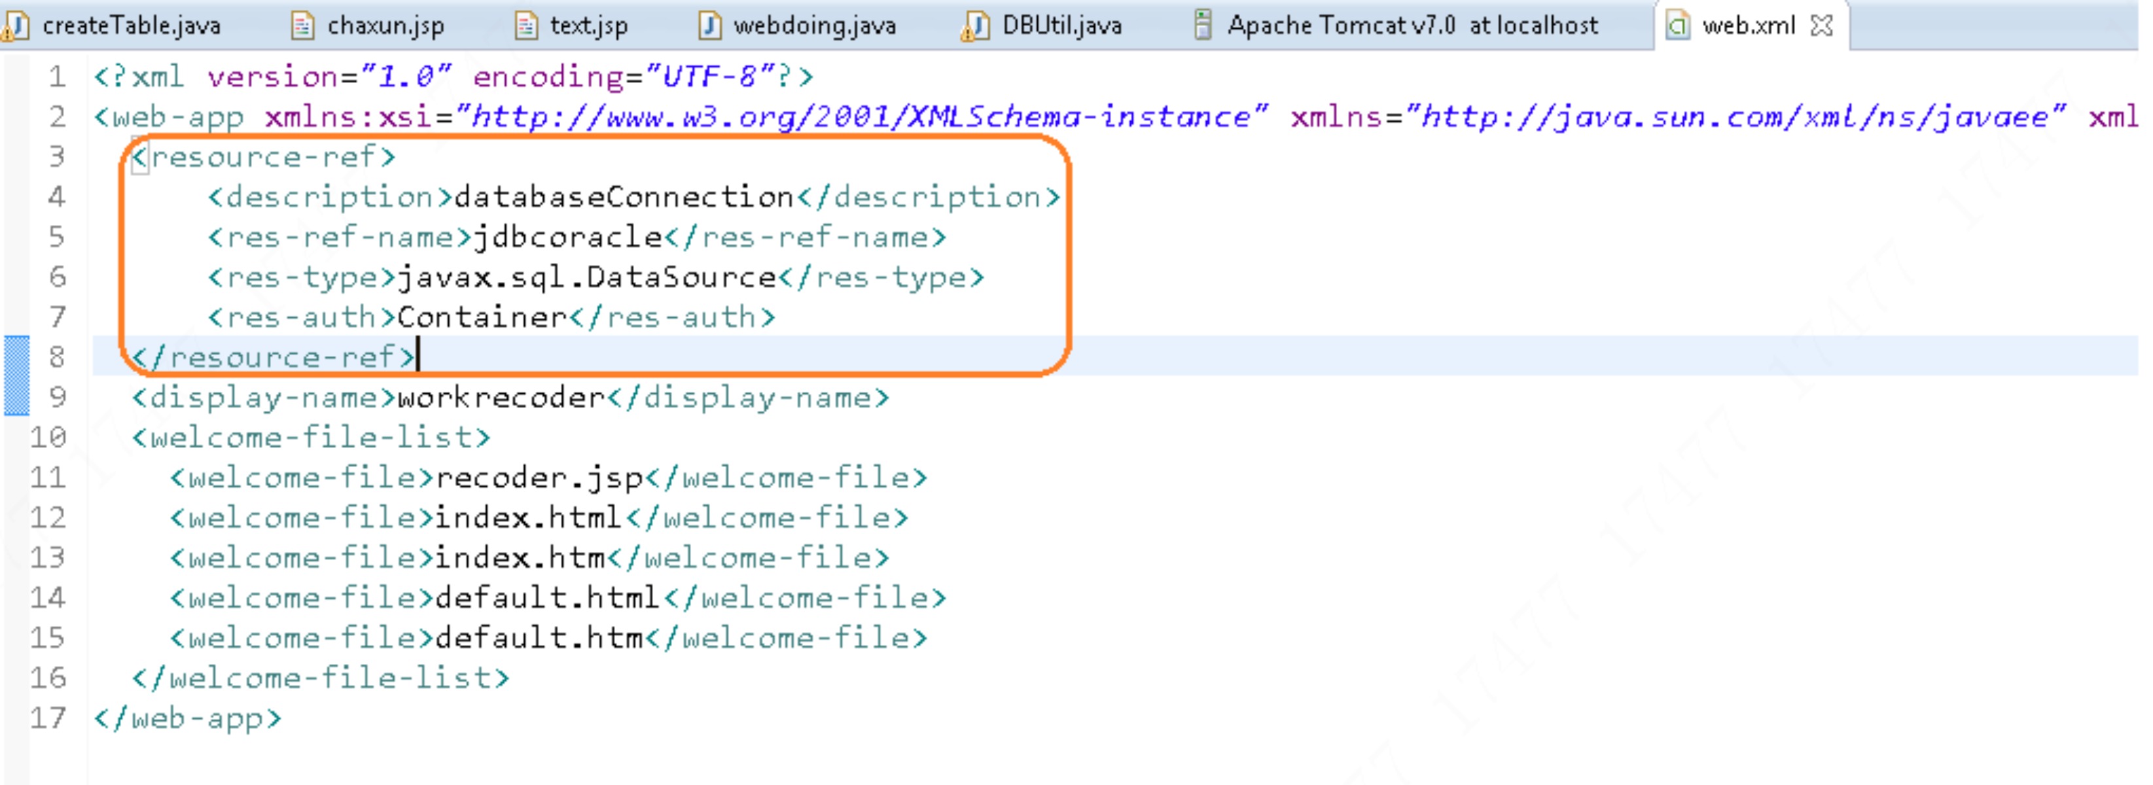Open the webdoing.java tab
This screenshot has height=785, width=2153.
click(x=813, y=26)
